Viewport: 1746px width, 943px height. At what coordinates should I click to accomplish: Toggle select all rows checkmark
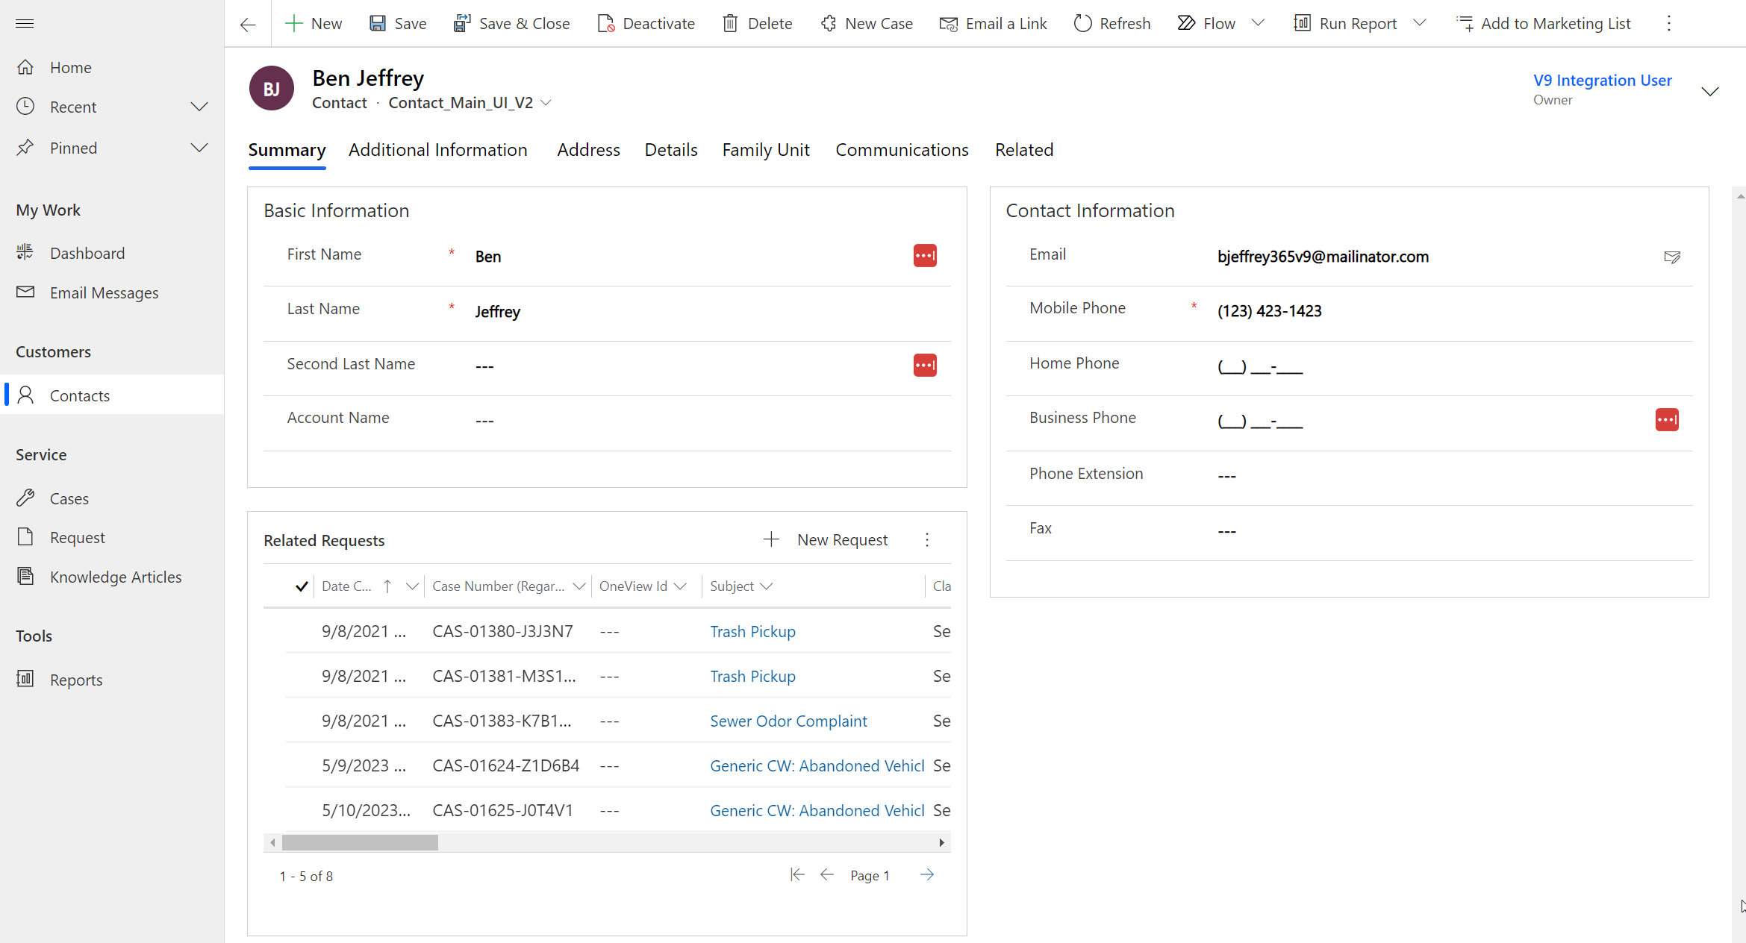tap(302, 586)
